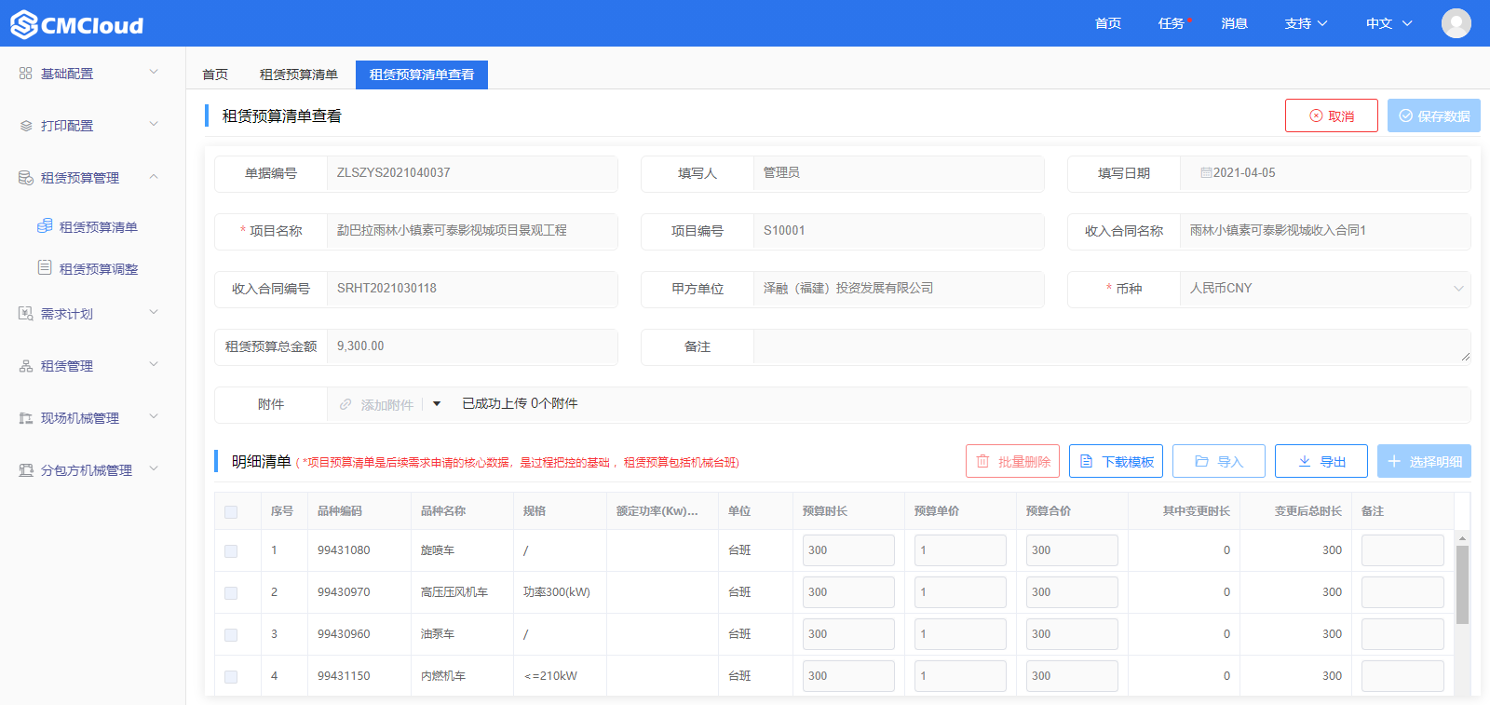This screenshot has width=1490, height=705.
Task: Switch to the 租赁预算清单 page tab
Action: [299, 75]
